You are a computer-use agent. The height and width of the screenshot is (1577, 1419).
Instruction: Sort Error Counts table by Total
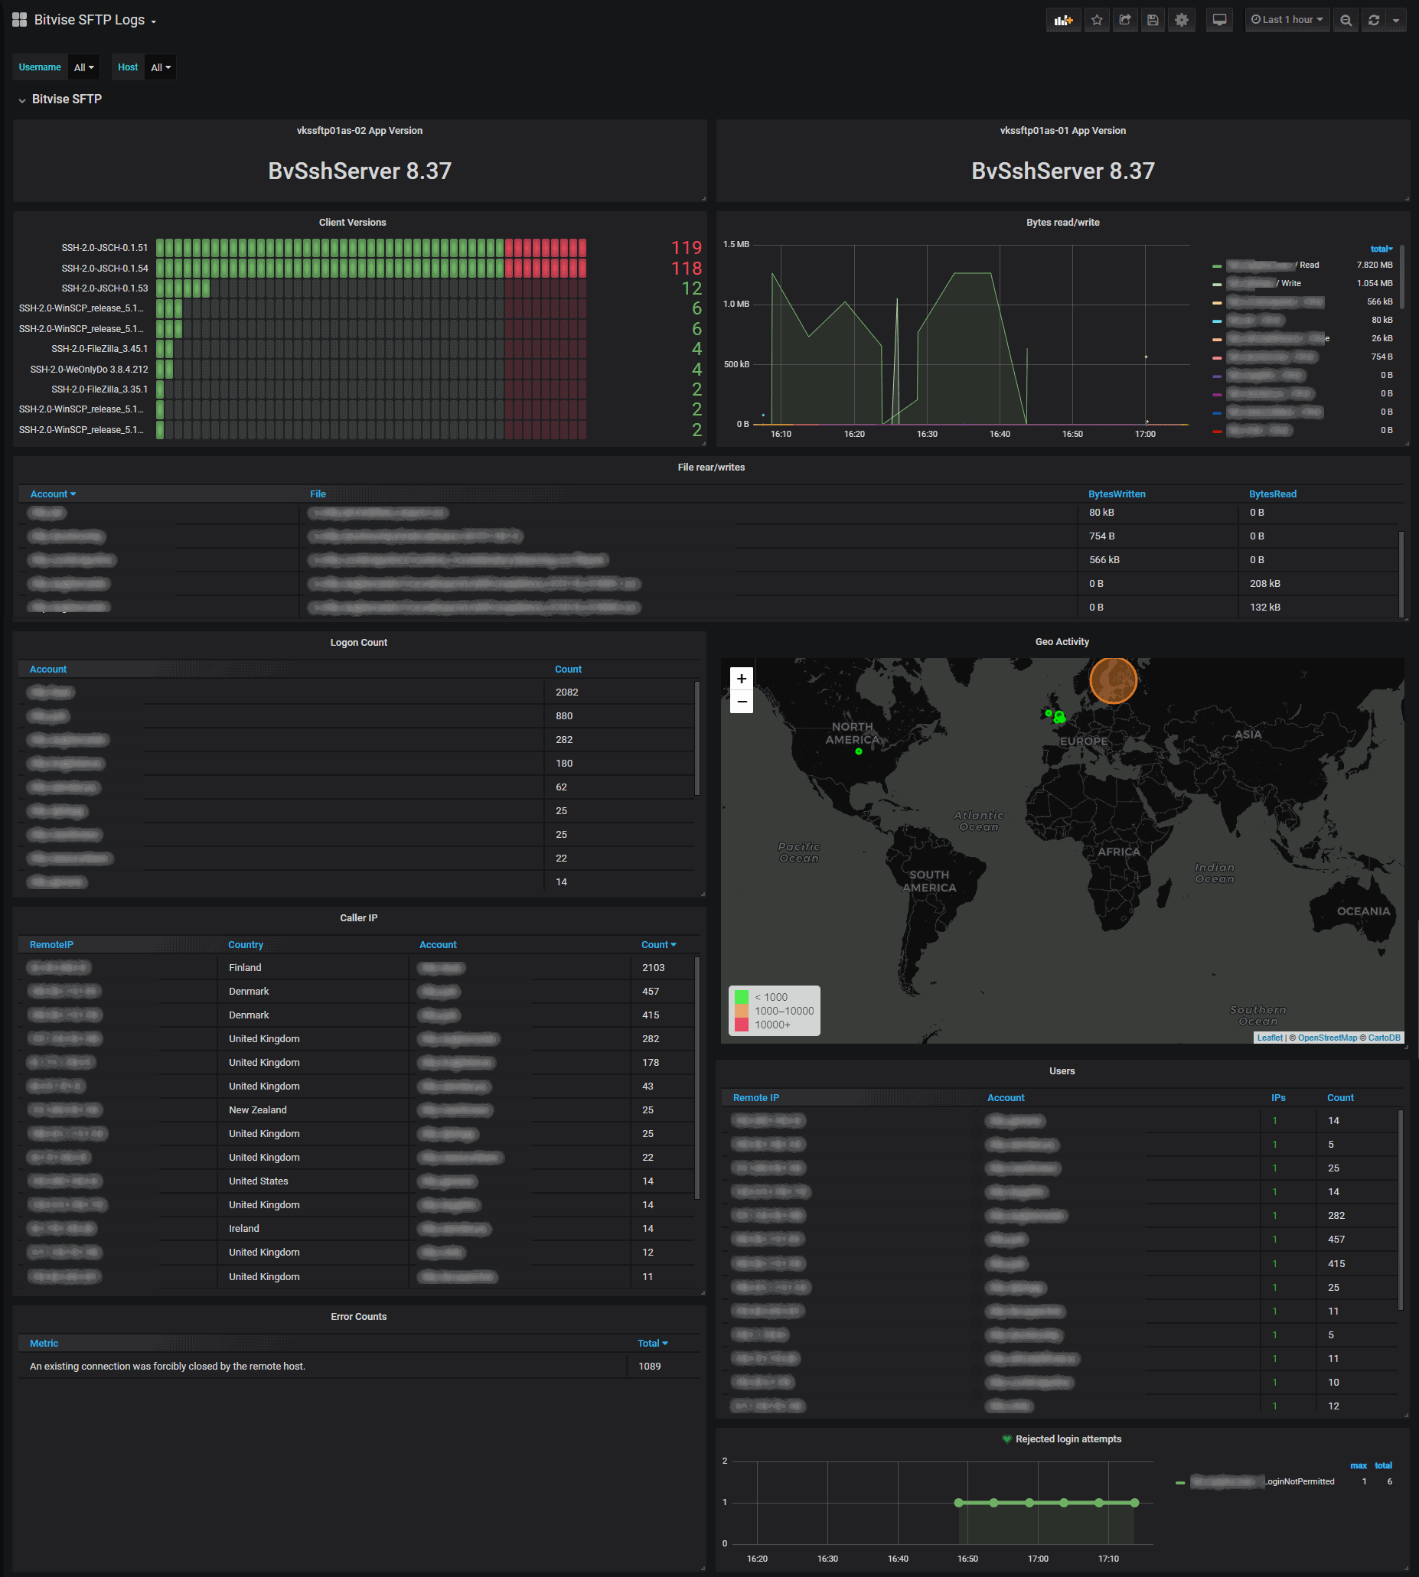pyautogui.click(x=653, y=1343)
